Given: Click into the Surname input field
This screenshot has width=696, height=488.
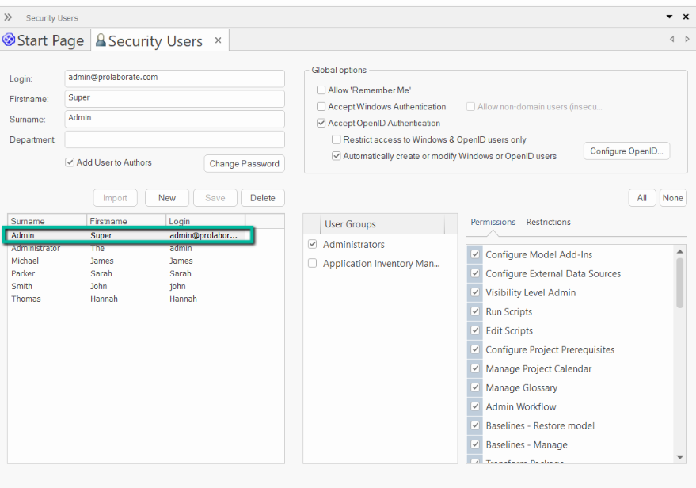Looking at the screenshot, I should pyautogui.click(x=174, y=119).
